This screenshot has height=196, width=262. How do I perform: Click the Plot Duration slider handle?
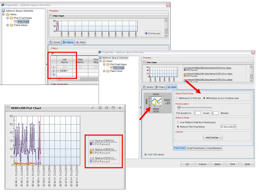(x=178, y=108)
